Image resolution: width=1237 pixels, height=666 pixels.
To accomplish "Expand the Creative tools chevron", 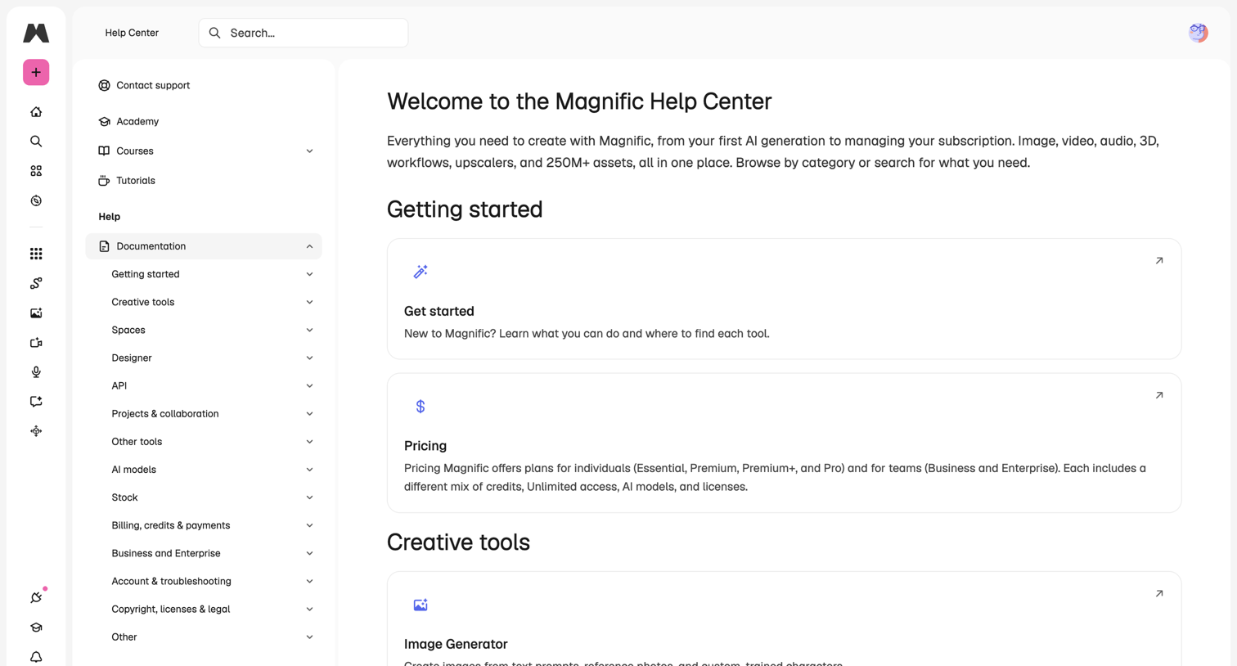I will [309, 302].
